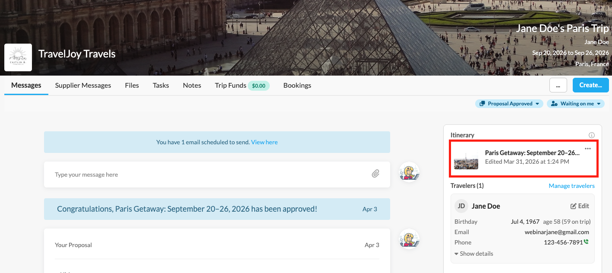Expand Show details for Jane Doe
Screen dimensions: 612x273
(474, 254)
